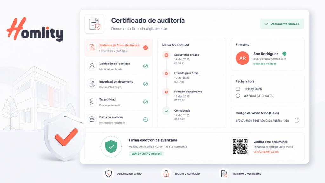Select the Firmado digitalmente timeline marker
The image size is (325, 183).
click(166, 92)
